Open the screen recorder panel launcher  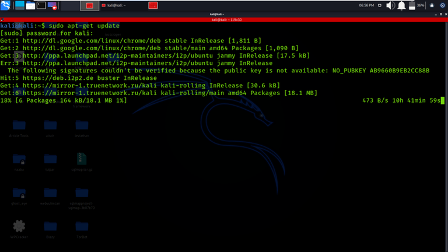52,5
